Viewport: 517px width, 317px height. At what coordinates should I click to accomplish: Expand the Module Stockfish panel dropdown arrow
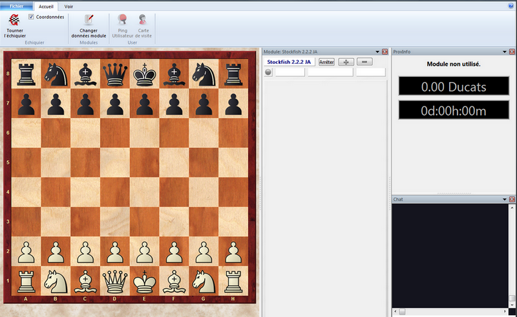click(x=376, y=51)
